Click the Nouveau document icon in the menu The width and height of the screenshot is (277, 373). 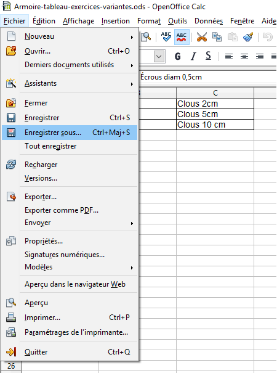(x=11, y=36)
